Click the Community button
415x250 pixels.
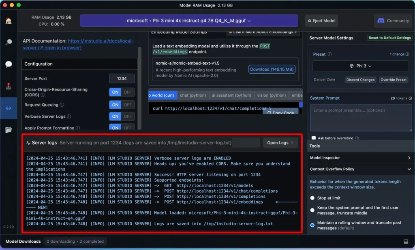click(x=393, y=21)
